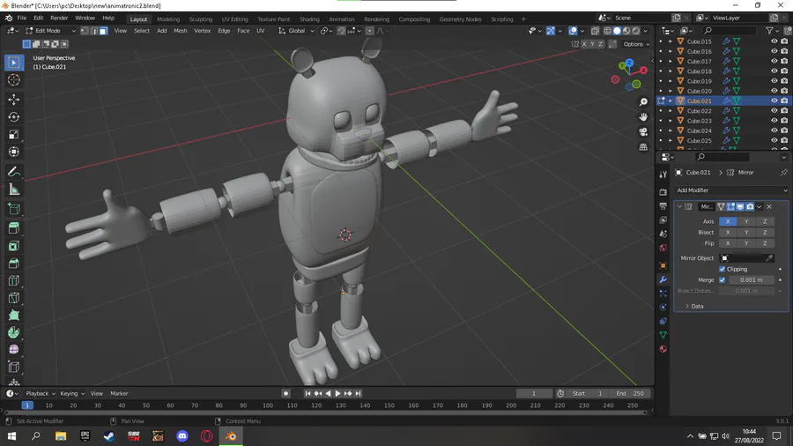
Task: Remove the Mirror modifier with X
Action: [x=769, y=207]
